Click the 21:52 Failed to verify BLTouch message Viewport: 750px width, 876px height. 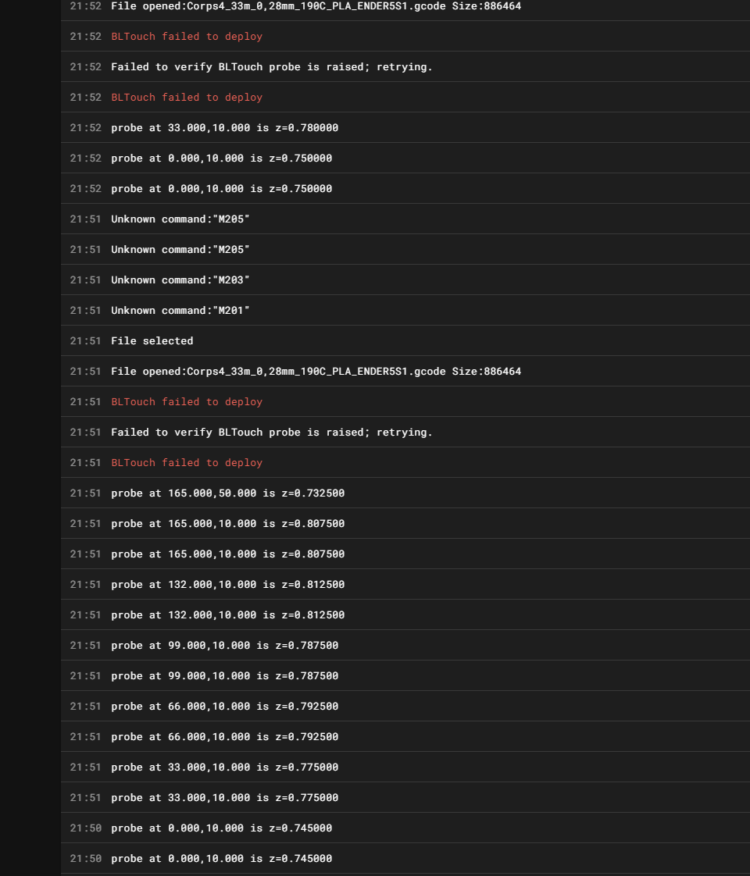[271, 67]
